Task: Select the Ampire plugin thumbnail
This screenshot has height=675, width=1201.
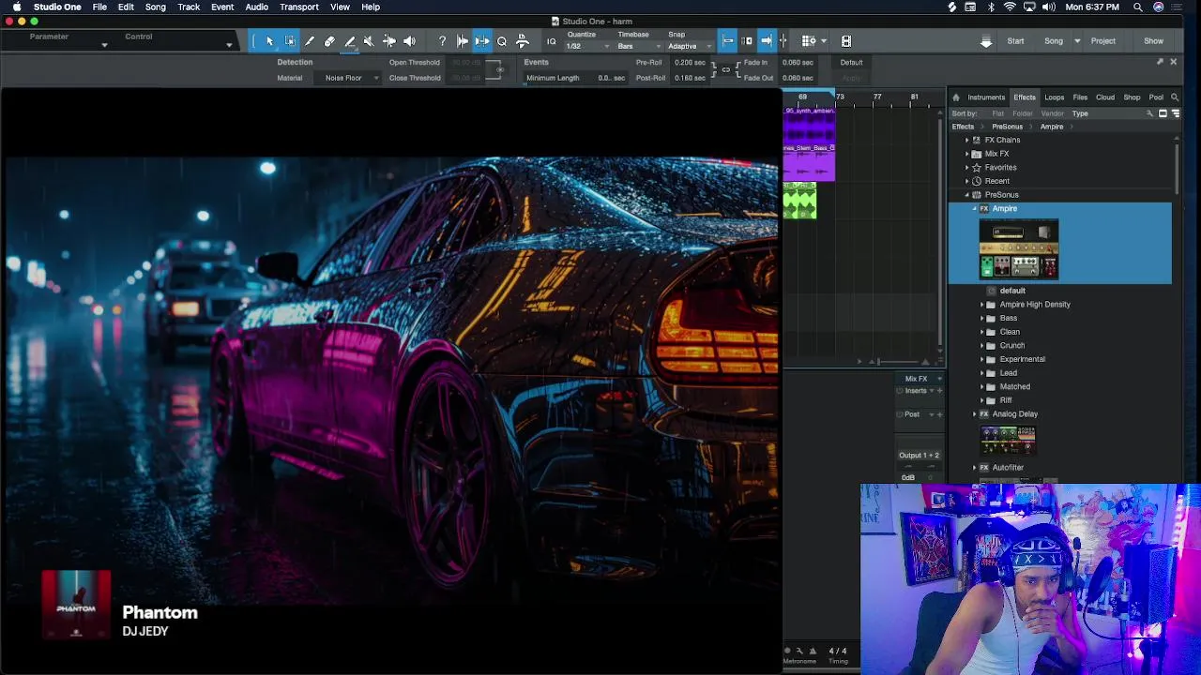Action: click(1018, 248)
